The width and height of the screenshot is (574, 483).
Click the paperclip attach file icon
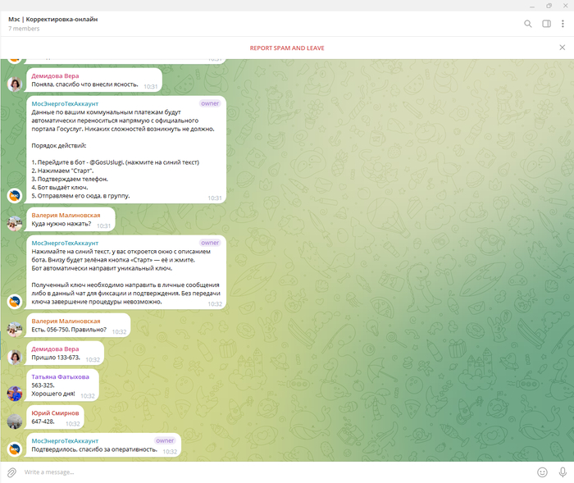11,472
